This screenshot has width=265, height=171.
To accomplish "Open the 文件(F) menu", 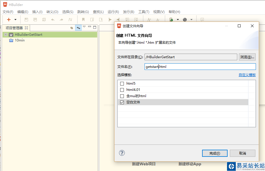I will point(8,12).
